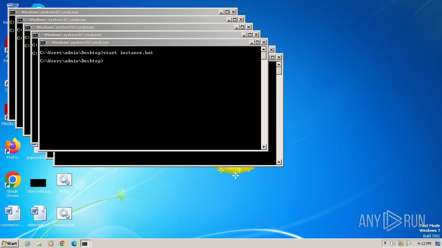Select the robertweb.jpg desktop file
This screenshot has height=248, width=442.
[38, 186]
